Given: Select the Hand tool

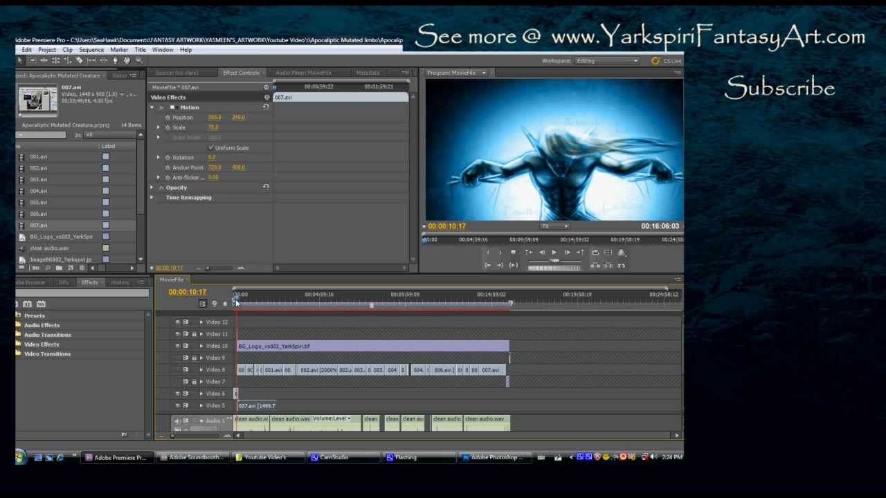Looking at the screenshot, I should tap(127, 60).
